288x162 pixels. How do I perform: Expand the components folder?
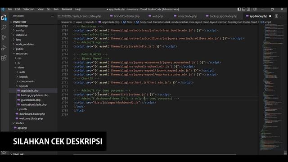[x=27, y=81]
